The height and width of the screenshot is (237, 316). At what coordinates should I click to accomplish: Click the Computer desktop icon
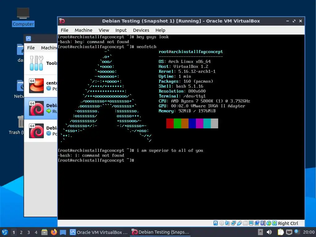tap(23, 17)
